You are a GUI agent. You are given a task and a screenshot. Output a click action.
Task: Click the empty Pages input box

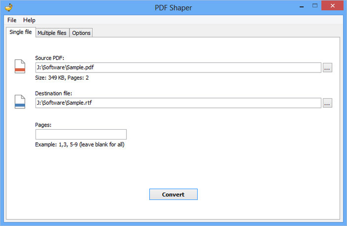pos(81,134)
